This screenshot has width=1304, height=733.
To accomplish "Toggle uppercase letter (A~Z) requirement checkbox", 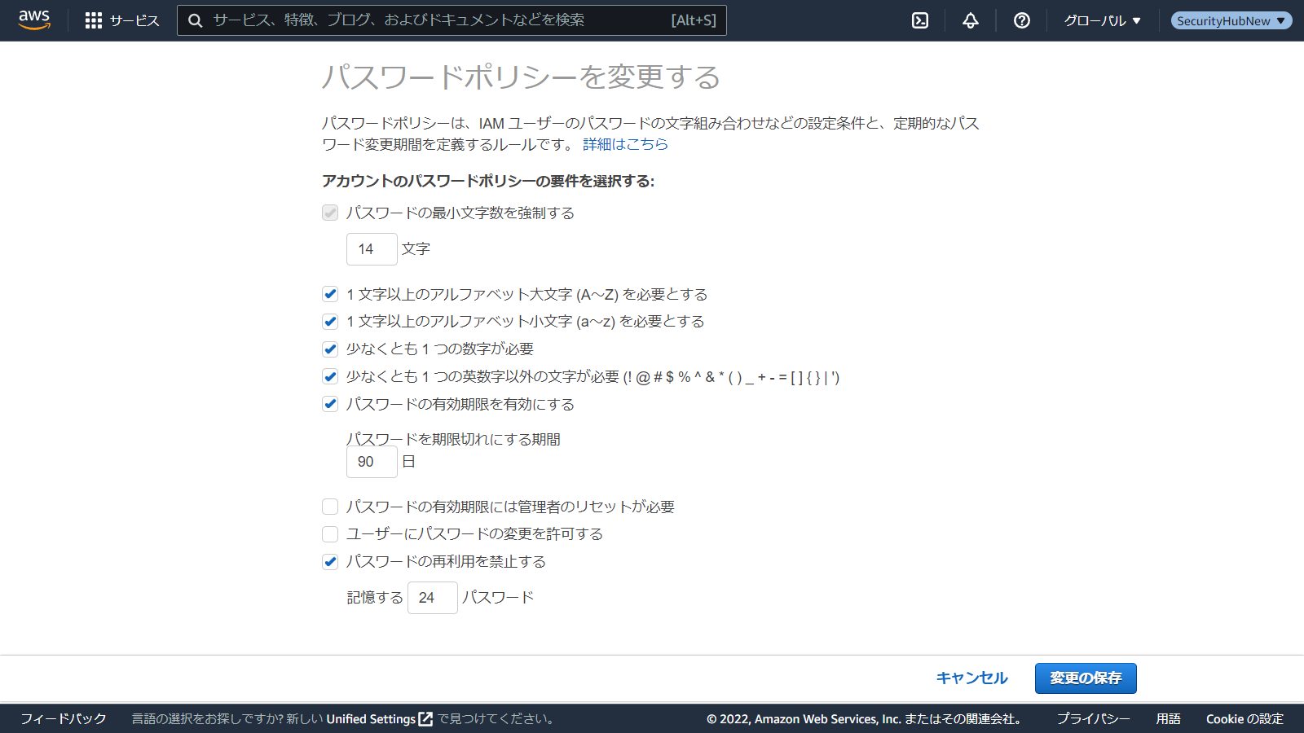I will point(330,294).
